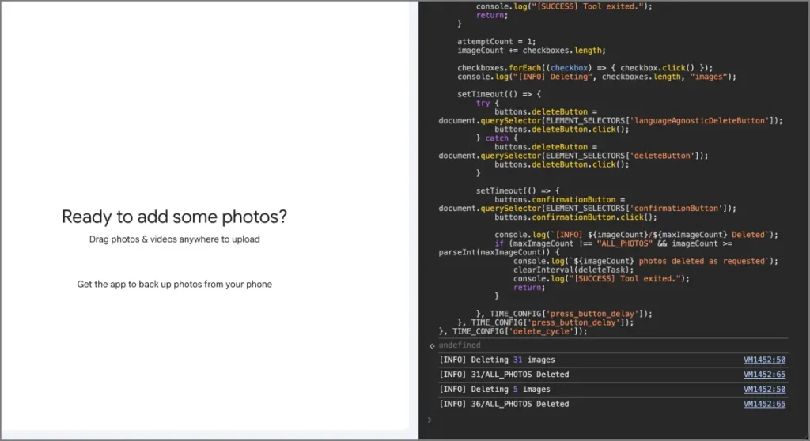810x441 pixels.
Task: Select log message '[INFO] Deleting 5 images'
Action: tap(494, 390)
